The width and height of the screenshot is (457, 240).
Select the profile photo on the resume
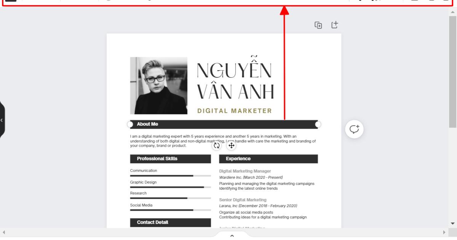pos(158,85)
